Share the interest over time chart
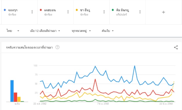Image resolution: width=182 pixels, height=110 pixels. coord(176,47)
